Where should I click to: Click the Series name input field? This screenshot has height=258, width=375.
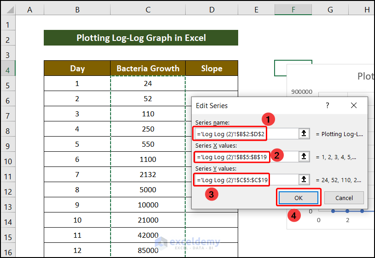246,134
